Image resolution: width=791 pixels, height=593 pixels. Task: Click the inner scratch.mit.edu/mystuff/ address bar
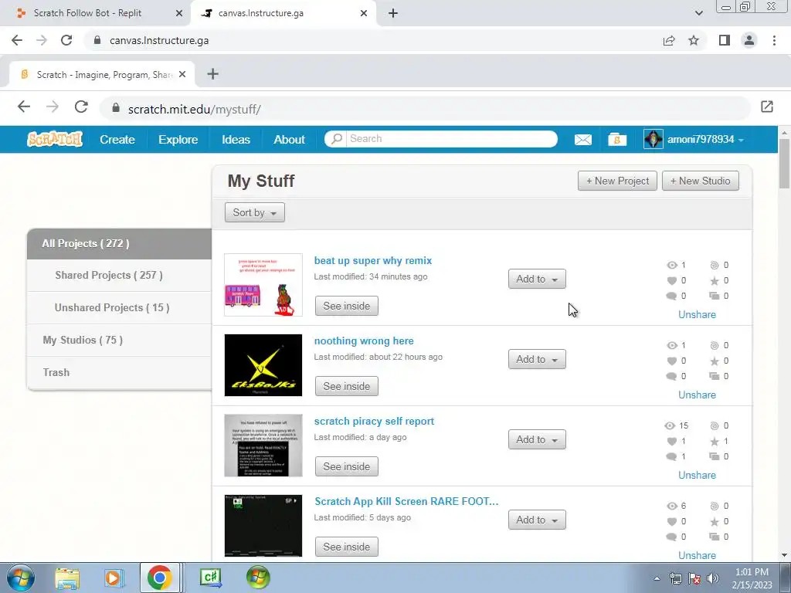(424, 108)
